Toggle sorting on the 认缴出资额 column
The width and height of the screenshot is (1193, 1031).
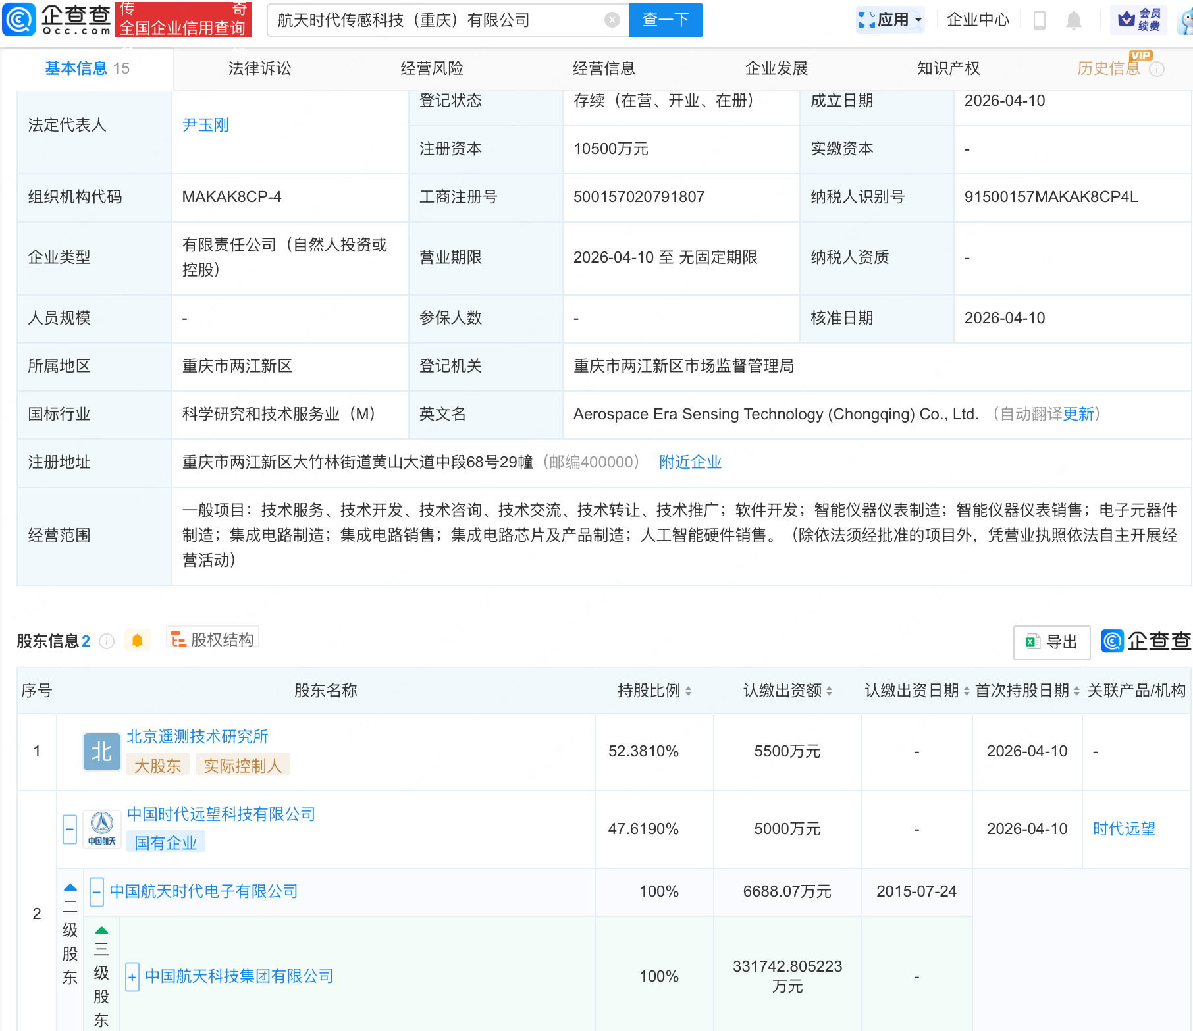tap(830, 691)
